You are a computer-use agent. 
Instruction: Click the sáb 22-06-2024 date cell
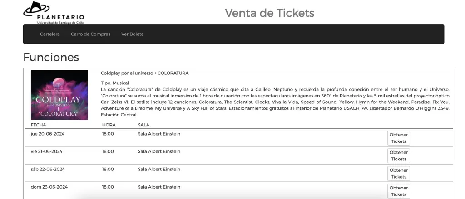(x=48, y=169)
